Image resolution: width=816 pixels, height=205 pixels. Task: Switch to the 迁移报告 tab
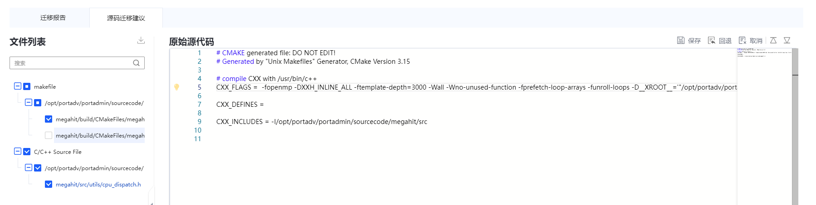coord(53,18)
